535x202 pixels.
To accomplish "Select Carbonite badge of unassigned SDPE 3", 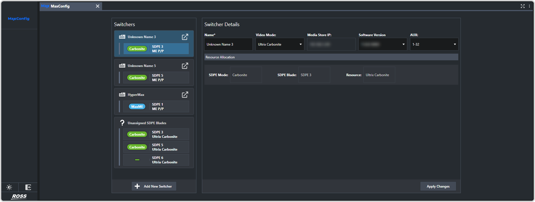I will pyautogui.click(x=137, y=134).
